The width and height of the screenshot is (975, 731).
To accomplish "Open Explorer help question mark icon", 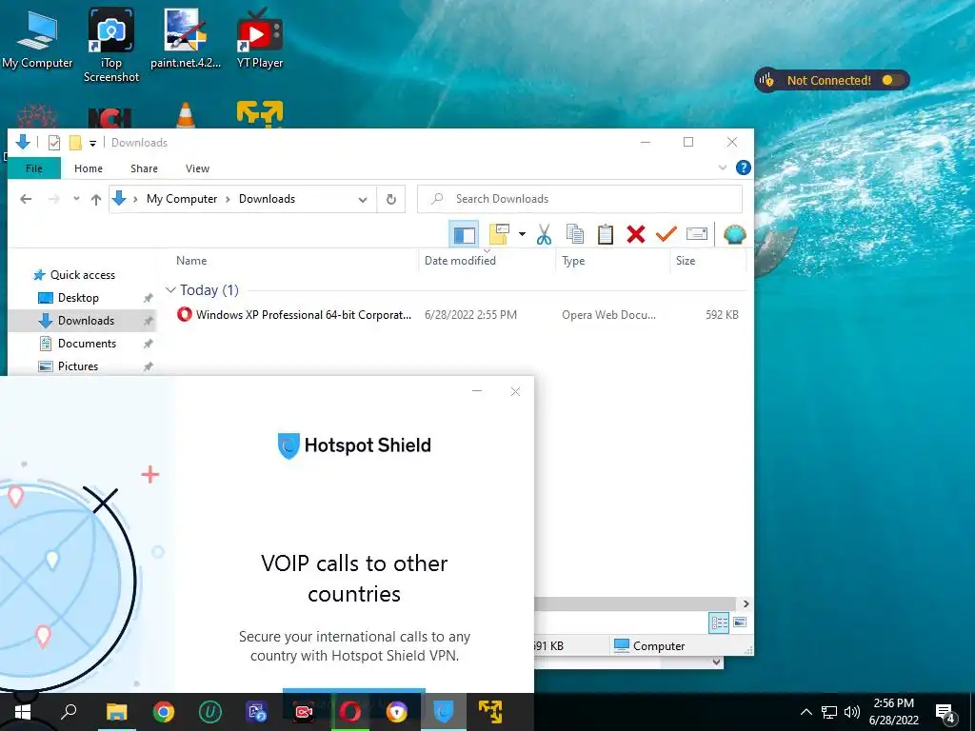I will [x=743, y=168].
